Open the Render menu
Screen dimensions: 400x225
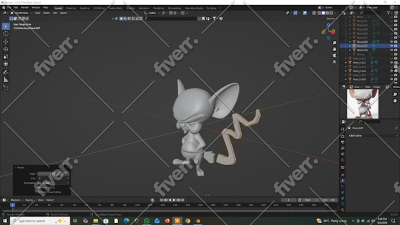(25, 8)
